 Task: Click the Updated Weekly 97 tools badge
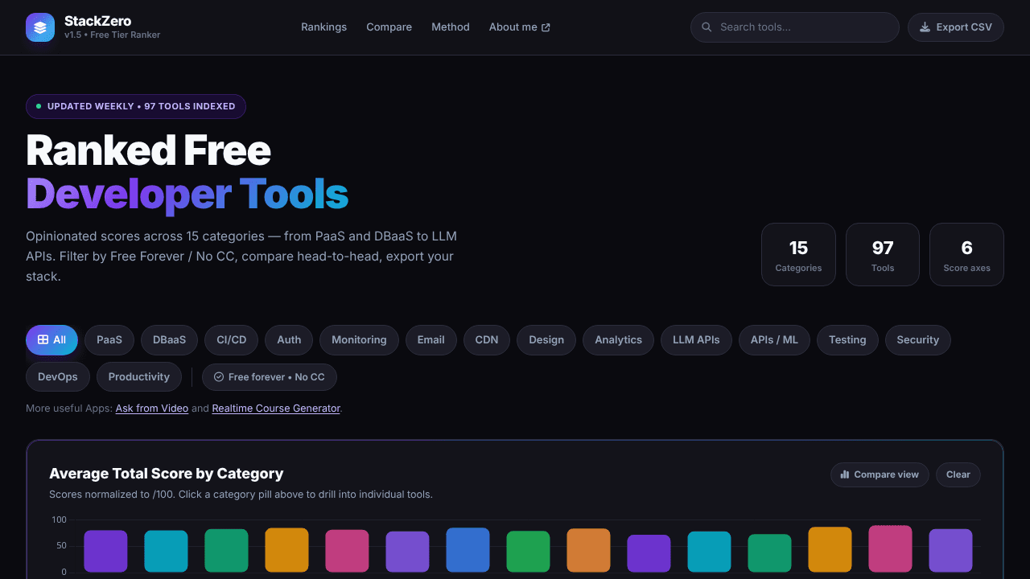(x=136, y=106)
